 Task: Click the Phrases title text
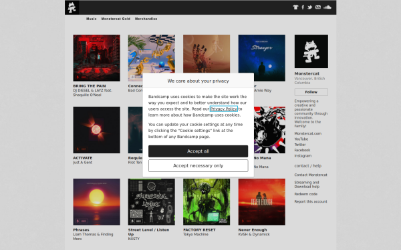[x=81, y=230]
